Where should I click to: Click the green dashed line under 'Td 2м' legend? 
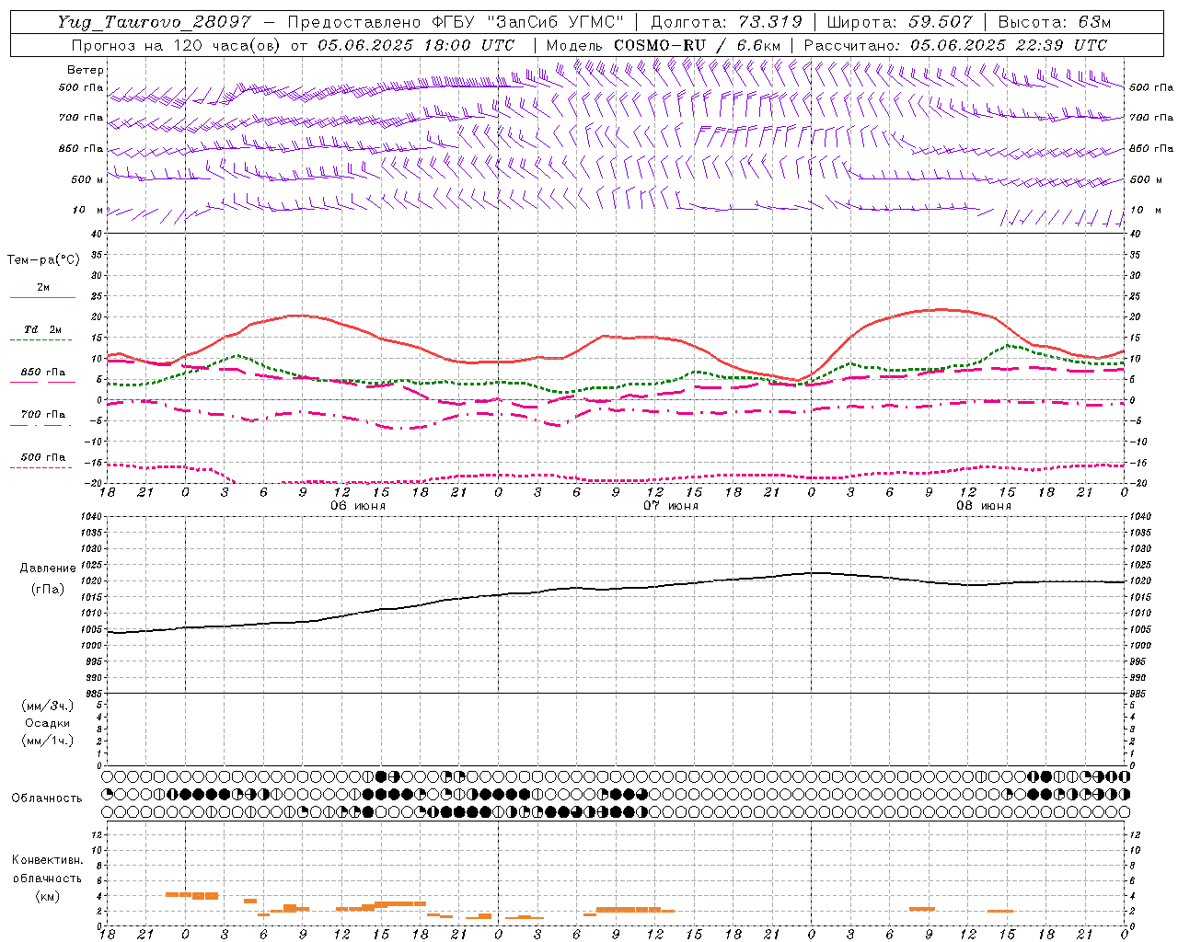[42, 340]
